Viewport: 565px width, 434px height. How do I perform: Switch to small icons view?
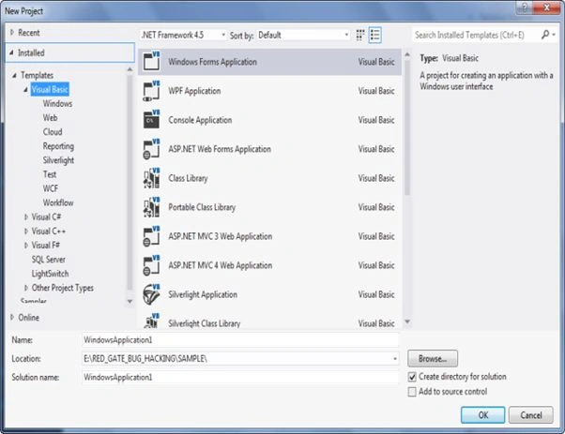360,35
